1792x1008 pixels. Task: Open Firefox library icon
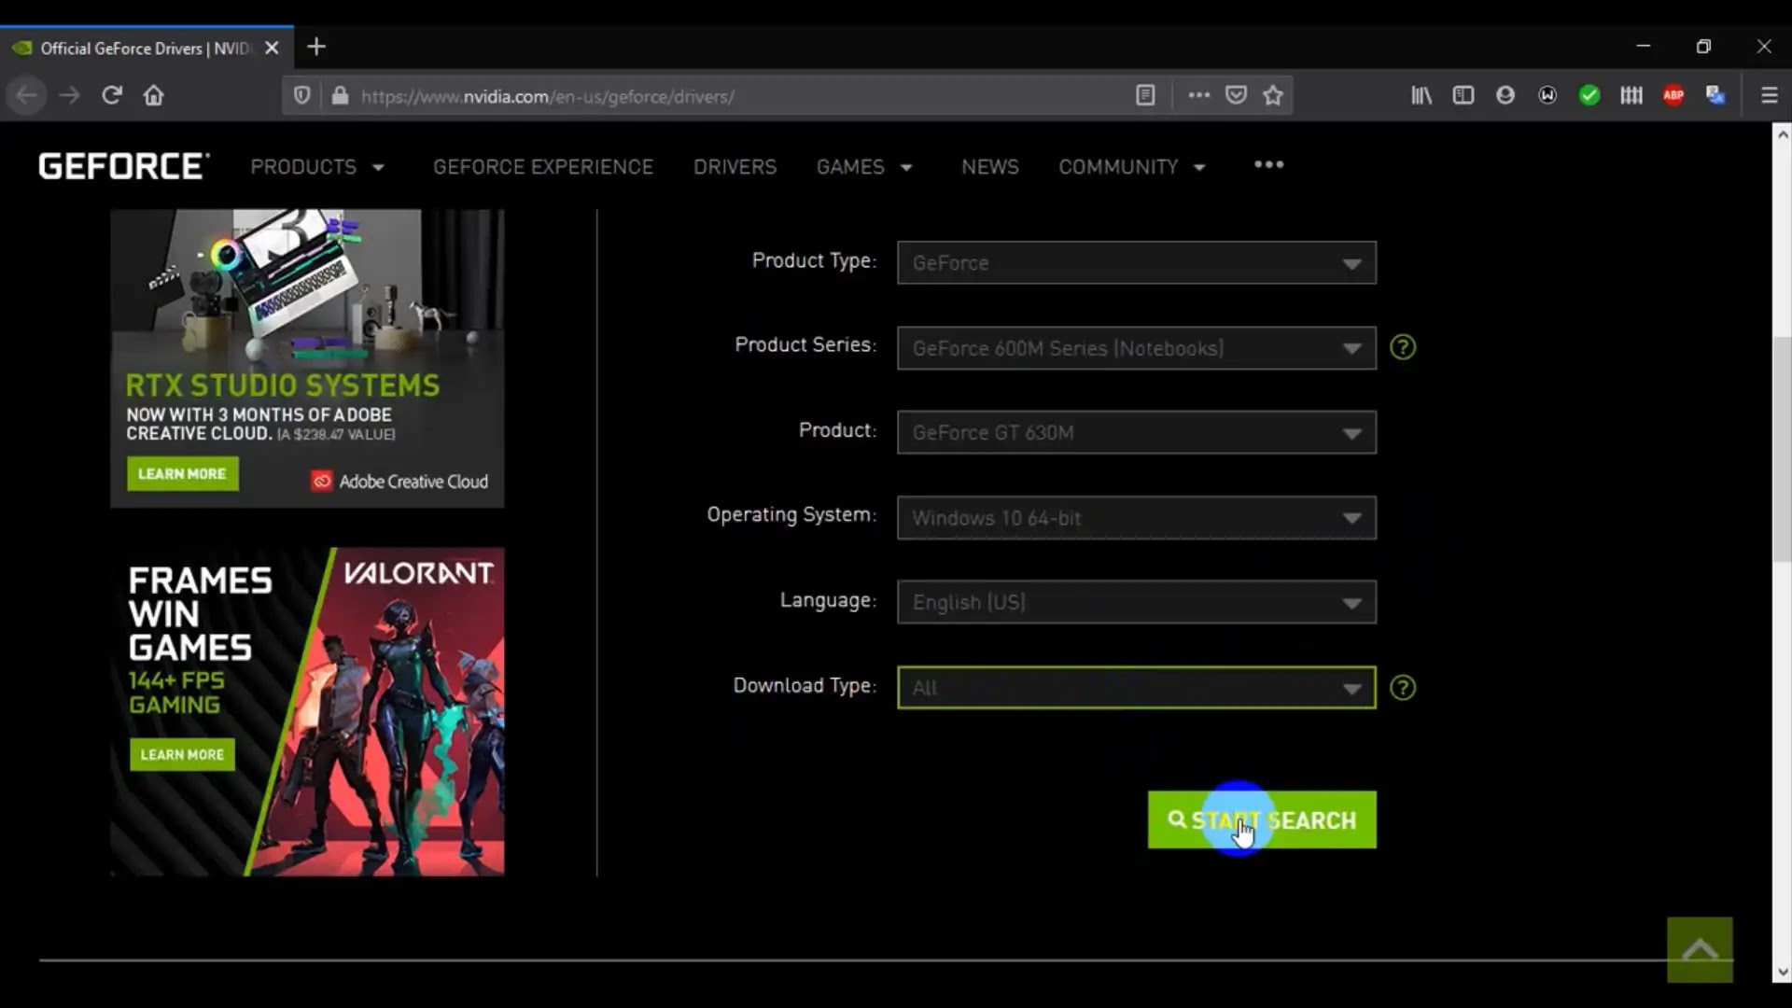1421,95
